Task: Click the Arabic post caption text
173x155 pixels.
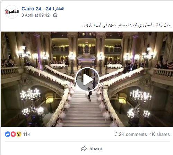Action: point(126,25)
